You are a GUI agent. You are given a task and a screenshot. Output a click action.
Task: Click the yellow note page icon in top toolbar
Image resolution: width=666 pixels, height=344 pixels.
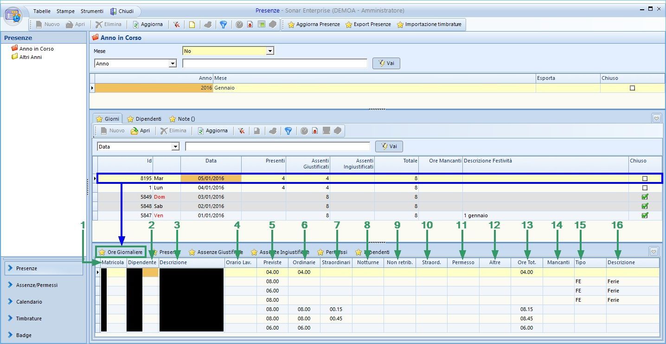tap(192, 25)
